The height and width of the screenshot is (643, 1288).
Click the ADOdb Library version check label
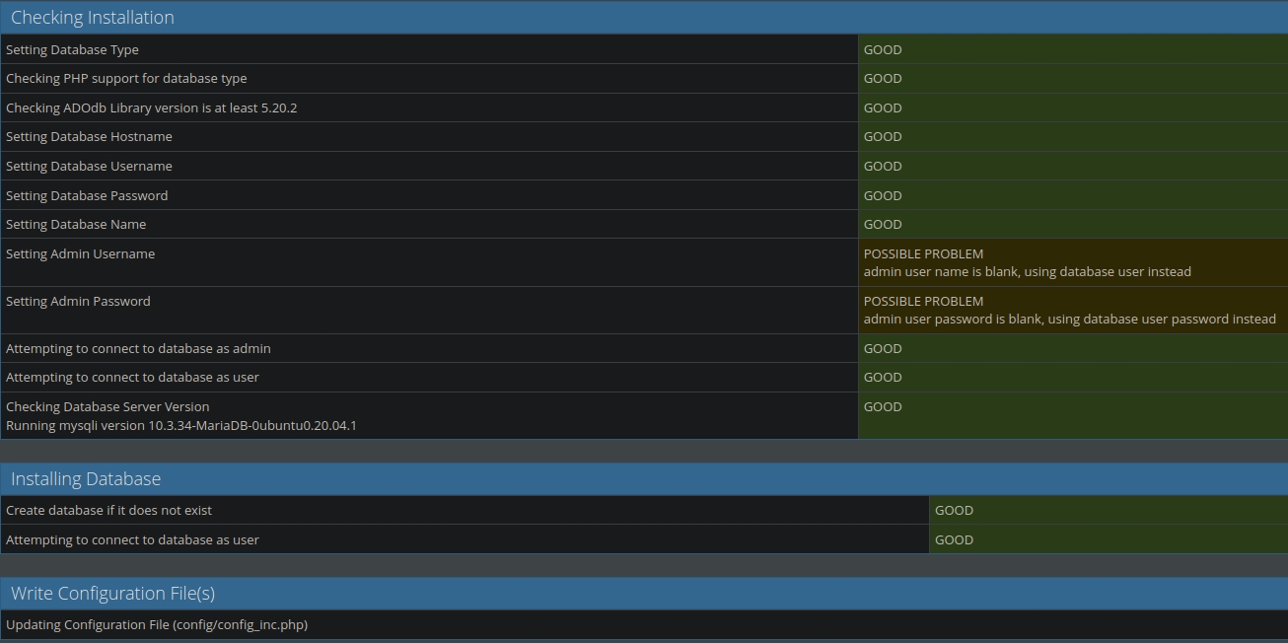pos(151,108)
